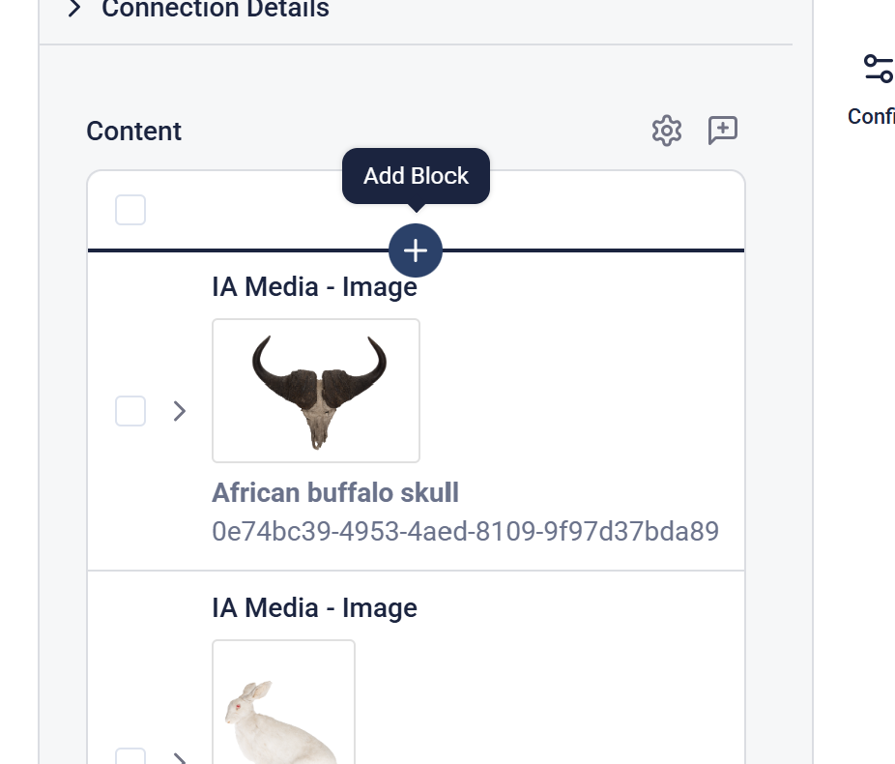Click the add comment speech bubble icon

click(x=723, y=131)
